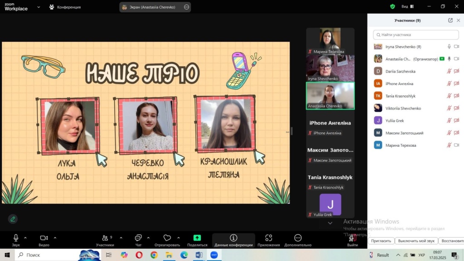Expand the arrow next to Чат

pyautogui.click(x=148, y=237)
